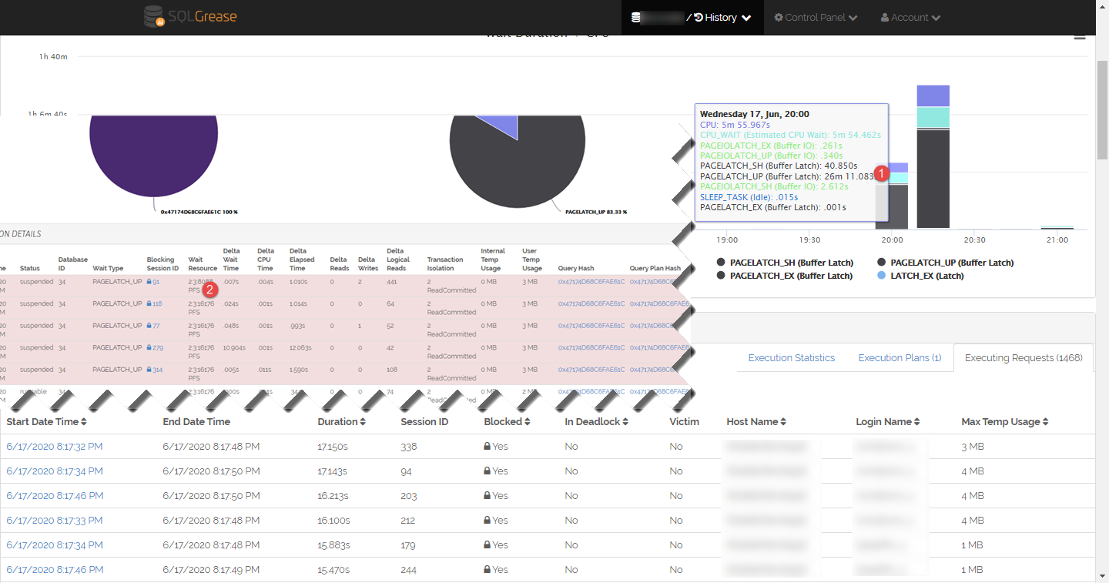Sort by the Duration column

[342, 422]
